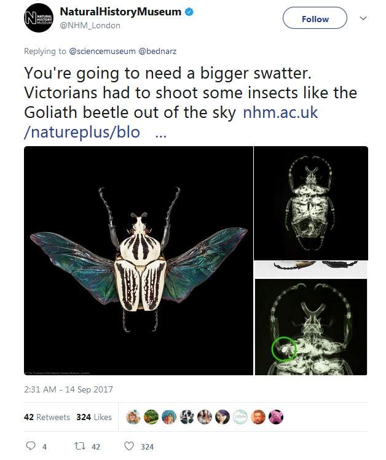View the 324 Likes list

[x=94, y=417]
